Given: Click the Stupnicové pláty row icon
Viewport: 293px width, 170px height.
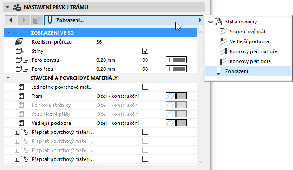Looking at the screenshot, I should (22, 114).
